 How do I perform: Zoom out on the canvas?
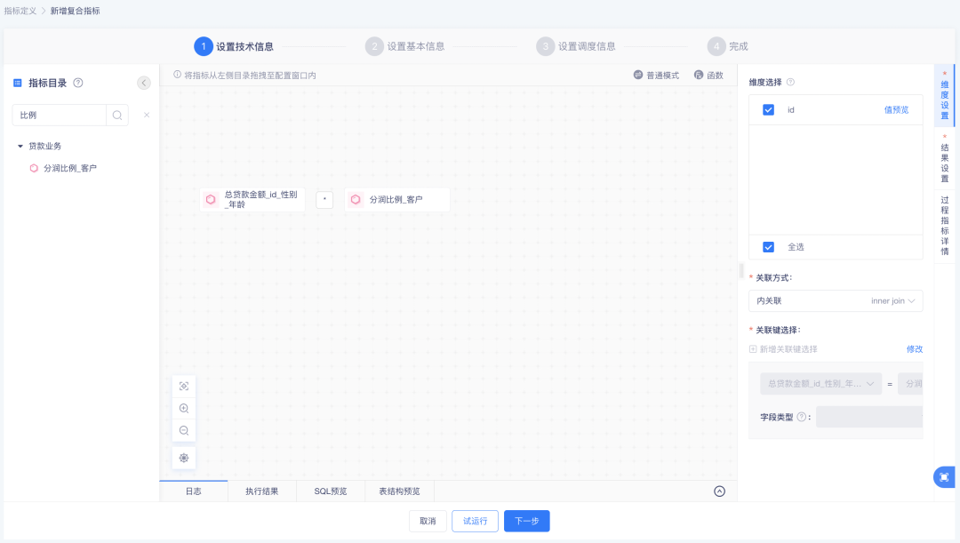click(x=184, y=431)
